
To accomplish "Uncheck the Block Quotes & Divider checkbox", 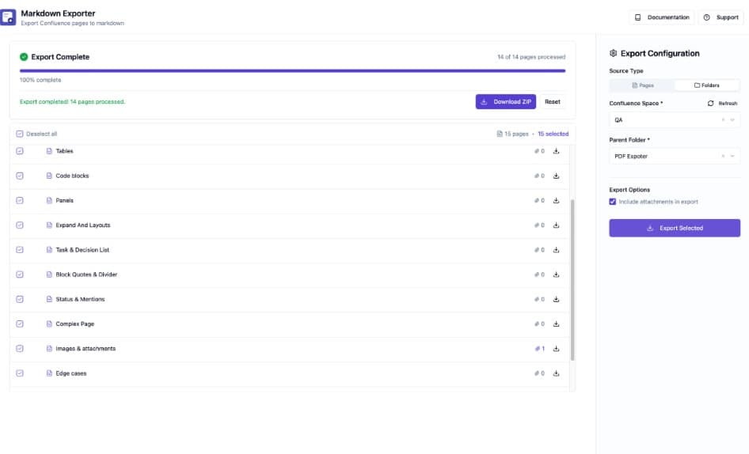I will (20, 274).
